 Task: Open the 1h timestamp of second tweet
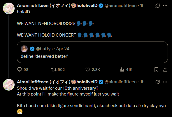coord(142,82)
